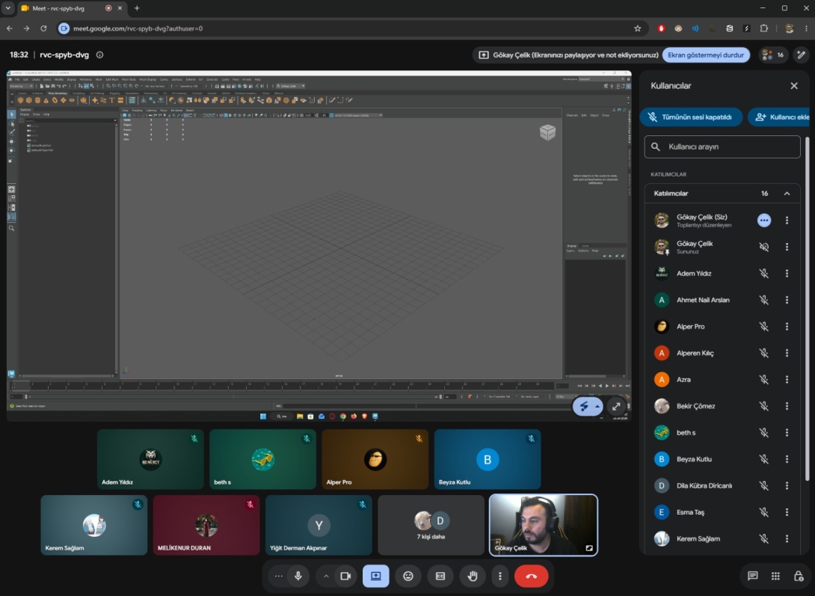The image size is (815, 596).
Task: Open more options for Adem Yıldız
Action: 787,273
